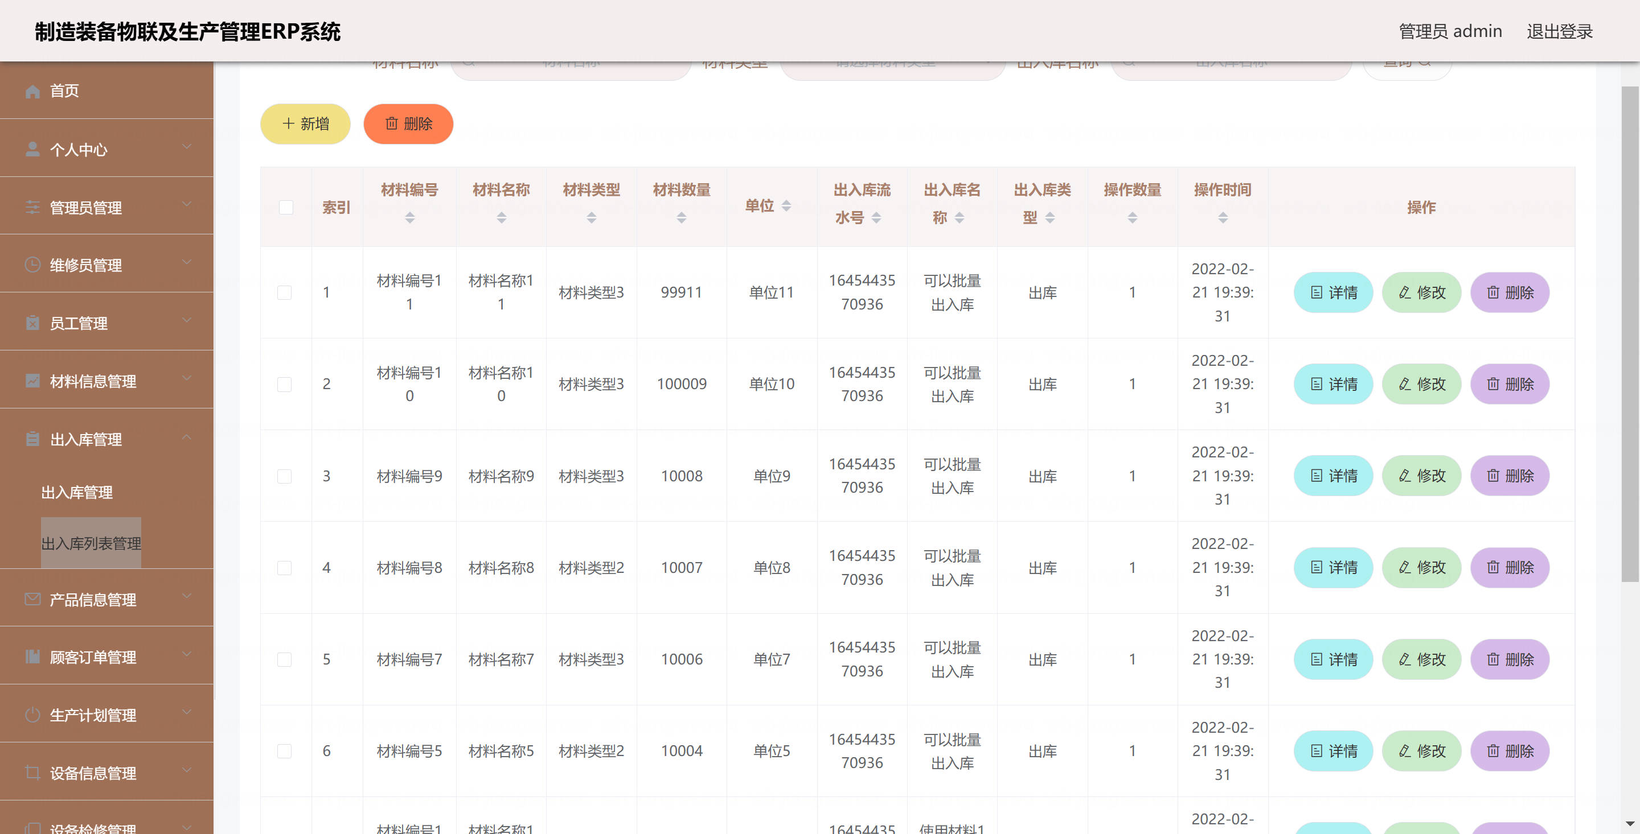Click the person icon for 个人中心

click(x=32, y=150)
